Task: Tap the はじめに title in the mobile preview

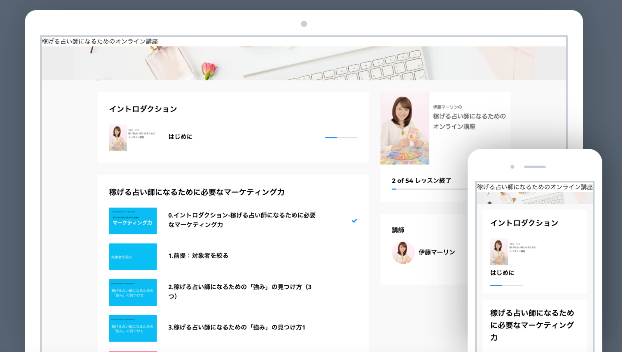Action: [x=502, y=273]
